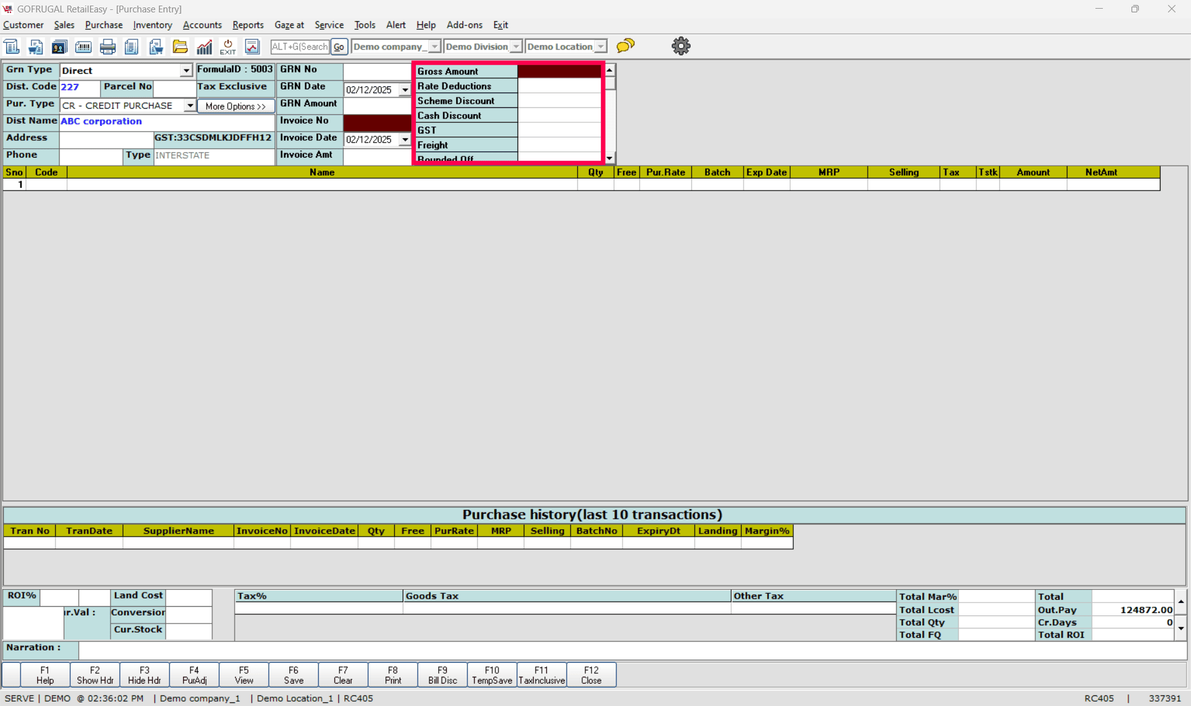Click the first document-list toolbar icon
This screenshot has height=706, width=1191.
pos(12,47)
